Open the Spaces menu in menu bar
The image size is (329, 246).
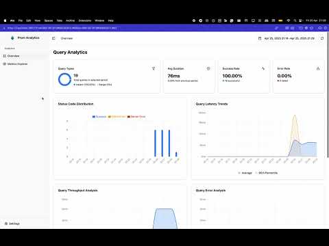(49, 20)
